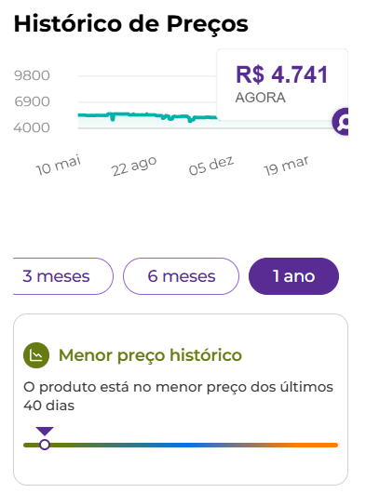Select the 1 ano period filter
Image resolution: width=366 pixels, height=493 pixels.
coord(293,276)
